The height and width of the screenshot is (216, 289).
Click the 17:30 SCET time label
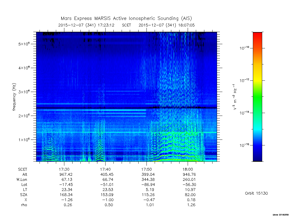[64, 169]
